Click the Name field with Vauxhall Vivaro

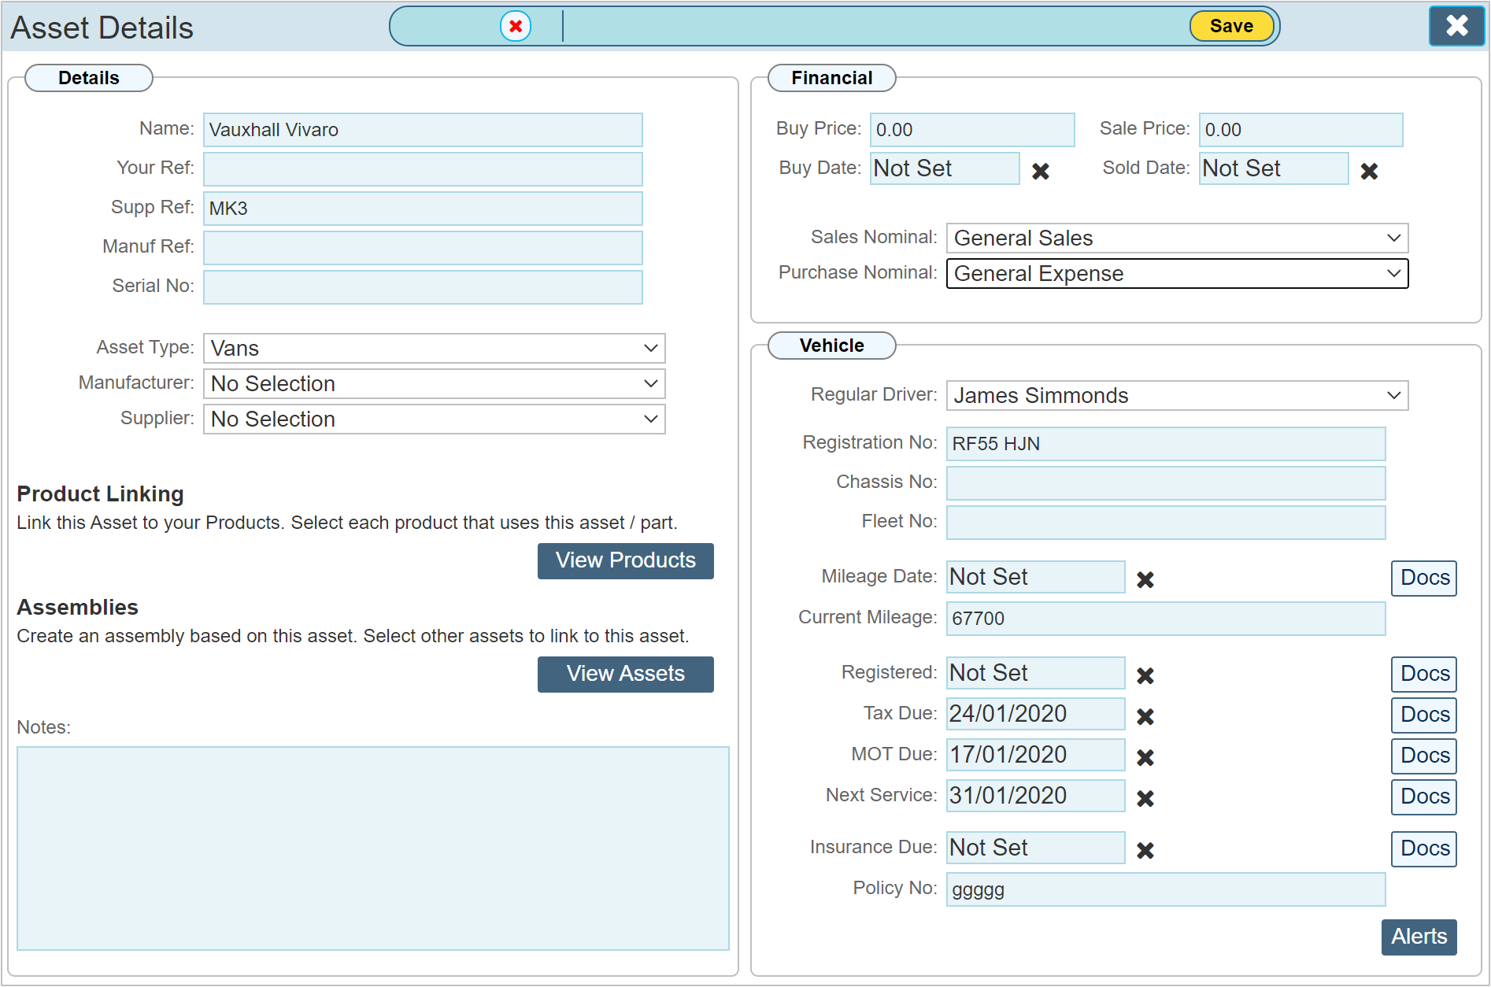[423, 130]
